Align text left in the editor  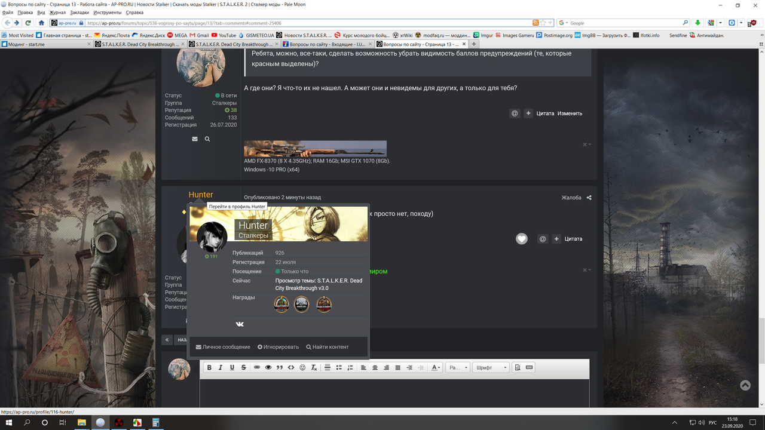[x=363, y=367]
